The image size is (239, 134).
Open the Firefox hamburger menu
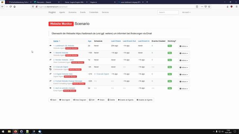[x=236, y=7]
